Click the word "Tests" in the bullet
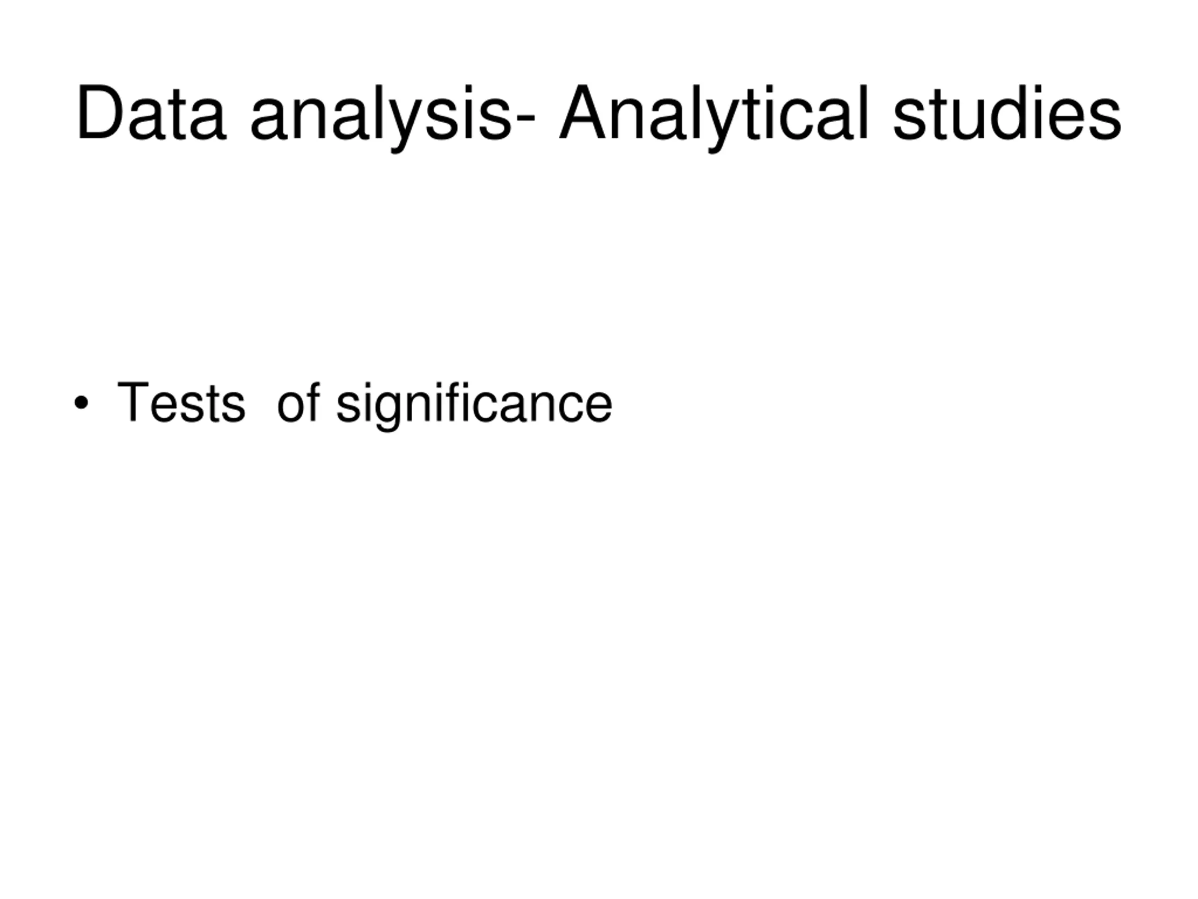Screen dimensions: 1198x899 [x=181, y=402]
